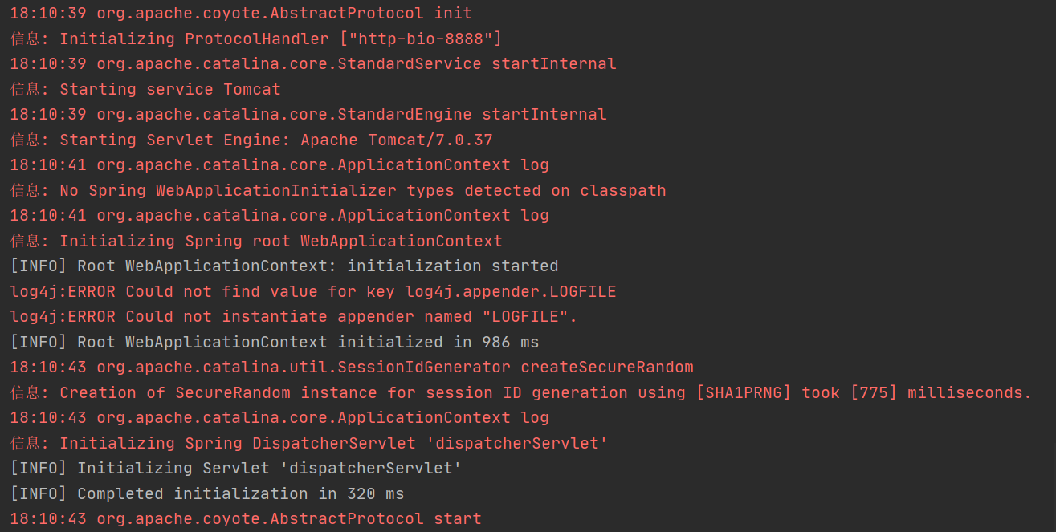This screenshot has width=1056, height=532.
Task: Click the "Apache Tomcat/7.0.37" text
Action: [397, 140]
